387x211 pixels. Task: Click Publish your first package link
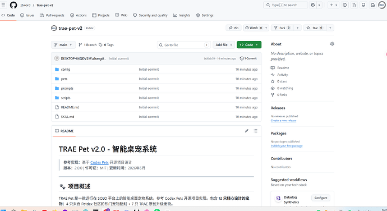pos(287,146)
